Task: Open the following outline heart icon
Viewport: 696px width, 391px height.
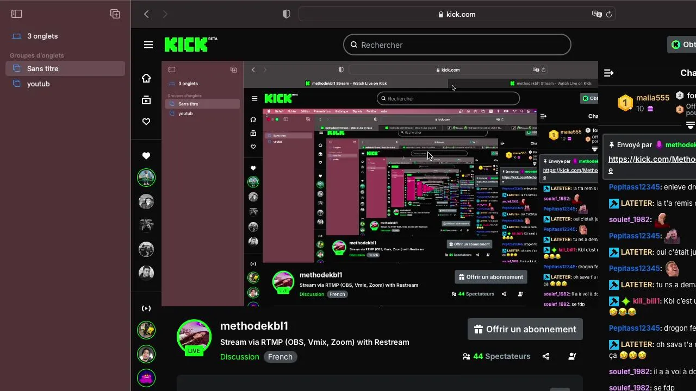Action: point(146,122)
